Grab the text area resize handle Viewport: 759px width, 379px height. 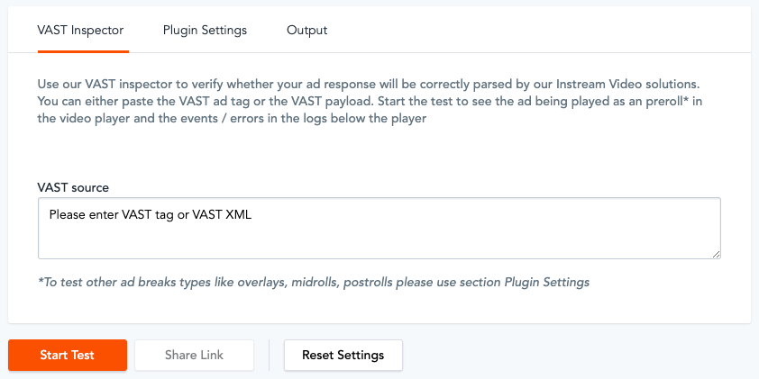tap(716, 254)
